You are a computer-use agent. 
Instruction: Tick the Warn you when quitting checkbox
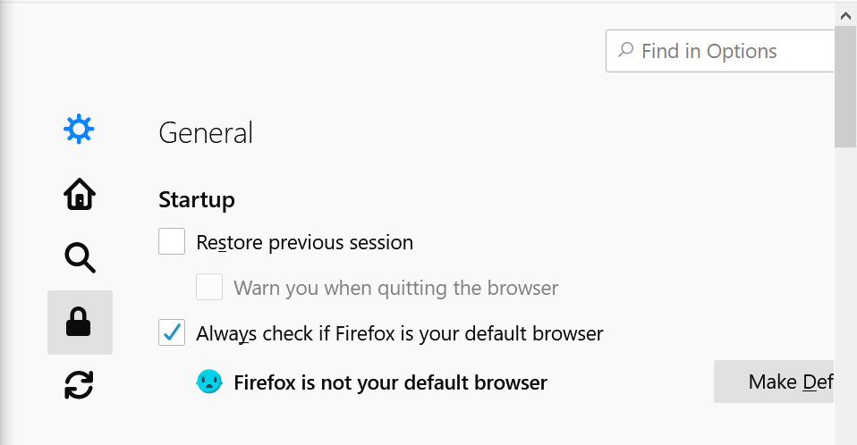click(209, 287)
